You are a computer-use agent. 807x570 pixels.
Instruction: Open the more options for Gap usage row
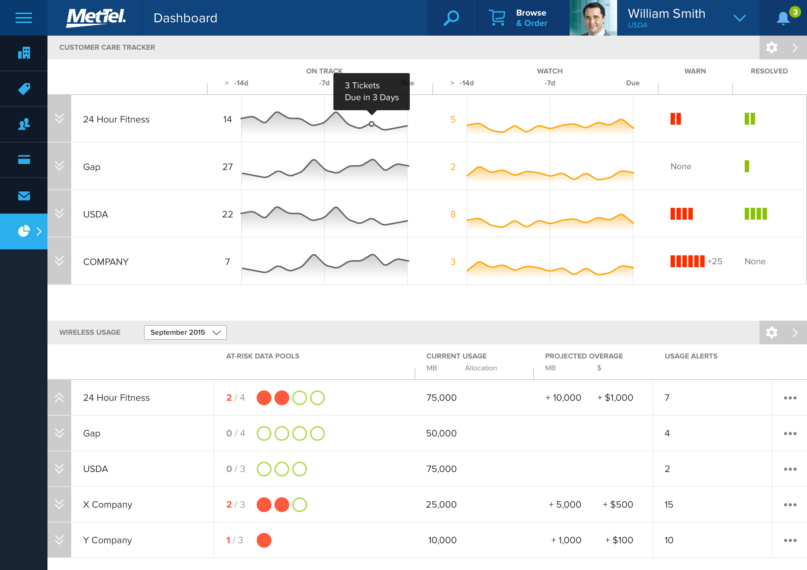790,433
